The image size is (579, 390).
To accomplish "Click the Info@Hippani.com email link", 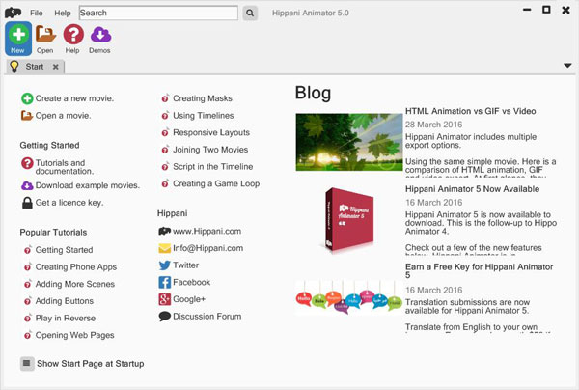I will (x=207, y=248).
